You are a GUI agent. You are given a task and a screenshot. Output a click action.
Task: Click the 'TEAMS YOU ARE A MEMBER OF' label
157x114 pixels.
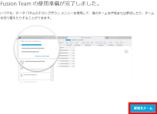click(30, 41)
